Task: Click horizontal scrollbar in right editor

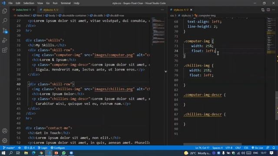Action: (x=212, y=144)
